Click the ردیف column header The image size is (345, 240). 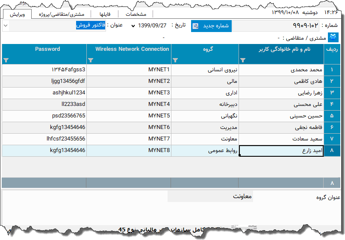(x=332, y=54)
